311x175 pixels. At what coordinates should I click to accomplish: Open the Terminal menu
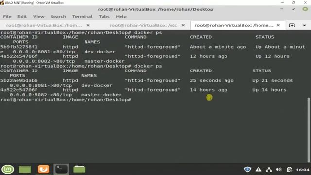(x=82, y=17)
